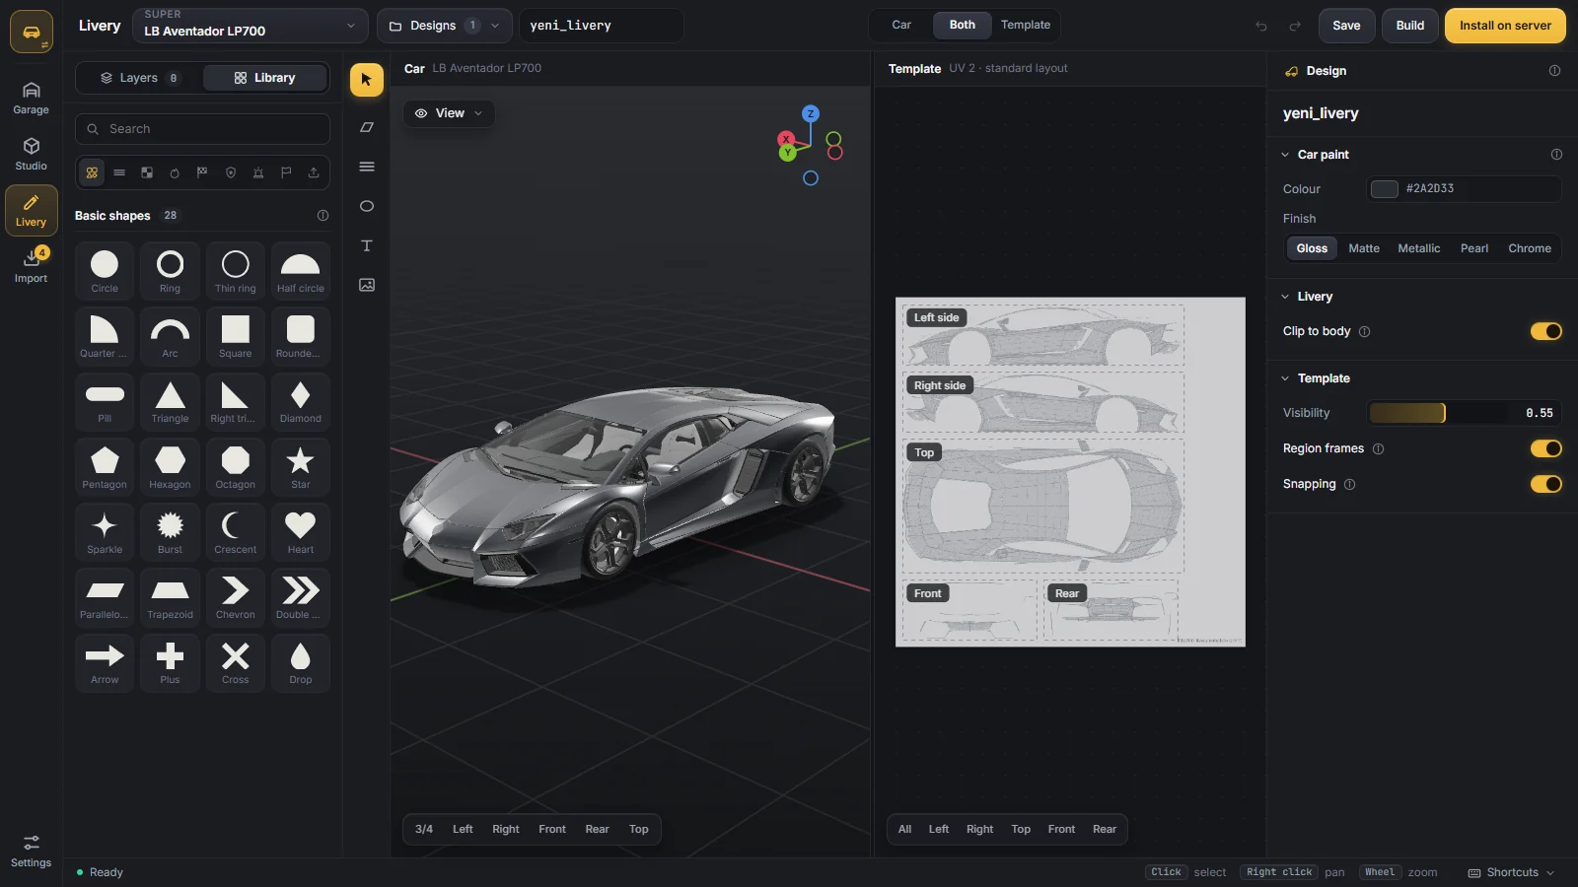Switch car camera to Top view
Image resolution: width=1578 pixels, height=887 pixels.
(x=639, y=830)
